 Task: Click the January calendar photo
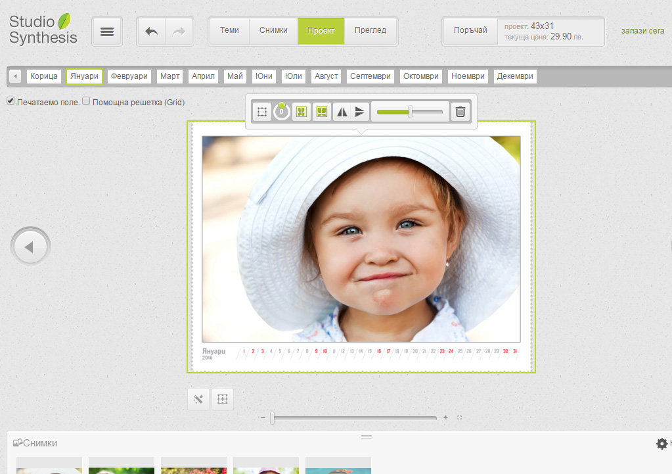[361, 239]
